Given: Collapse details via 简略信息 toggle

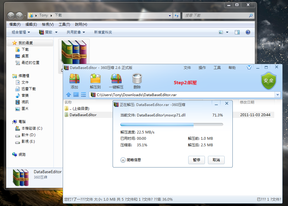Looking at the screenshot, I should [x=131, y=160].
